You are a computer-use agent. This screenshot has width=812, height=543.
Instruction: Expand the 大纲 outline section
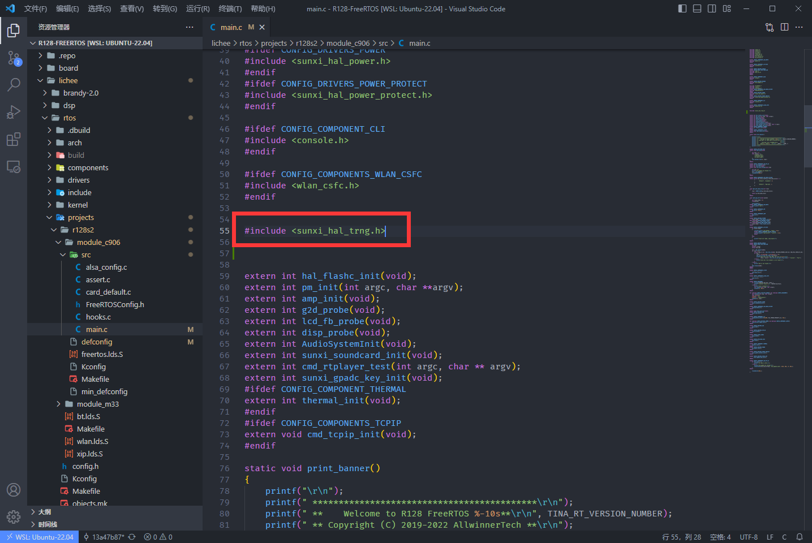pos(45,512)
